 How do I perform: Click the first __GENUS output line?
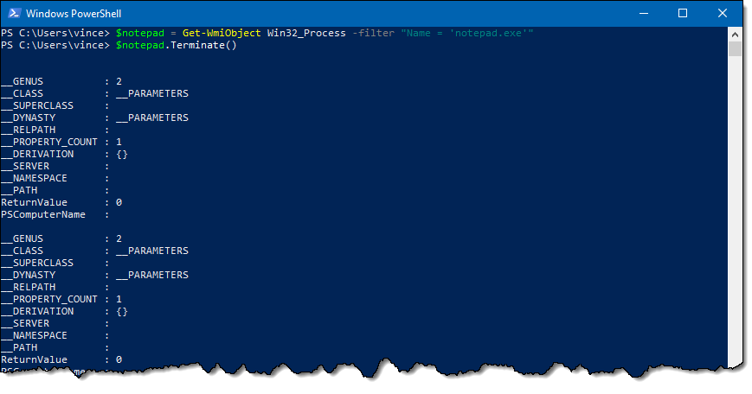coord(61,81)
